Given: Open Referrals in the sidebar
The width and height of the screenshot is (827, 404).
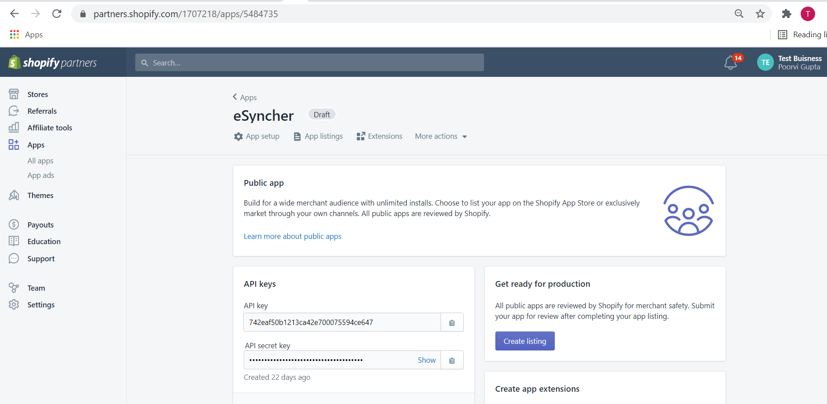Looking at the screenshot, I should pyautogui.click(x=42, y=111).
